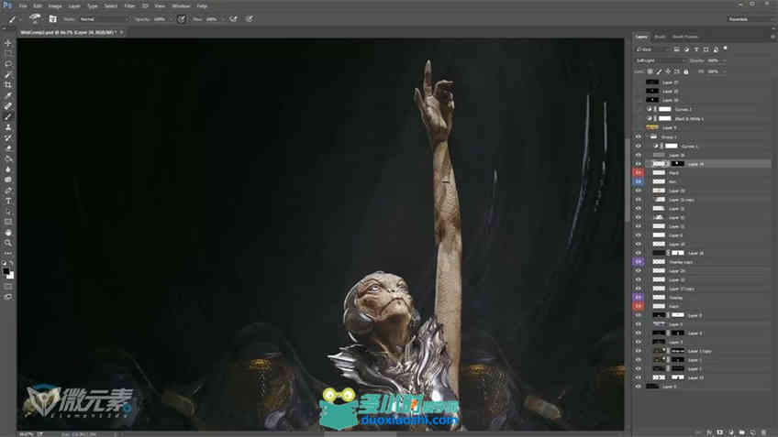Click the link layers icon

tap(698, 432)
